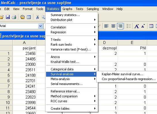This screenshot has height=114, width=157.
Task: Expand Meta-analysis submenu
Action: click(72, 79)
